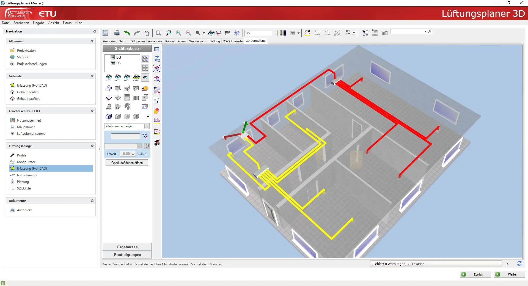Click the printer icon in toolbar
Screen dimensions: 528x286
(x=117, y=33)
